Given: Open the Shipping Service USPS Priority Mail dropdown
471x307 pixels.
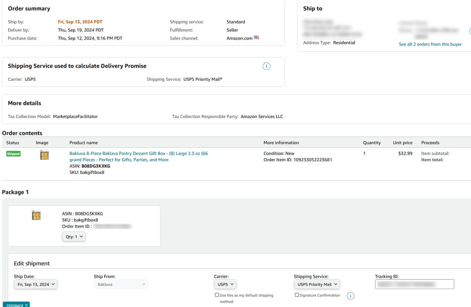Looking at the screenshot, I should [x=317, y=284].
